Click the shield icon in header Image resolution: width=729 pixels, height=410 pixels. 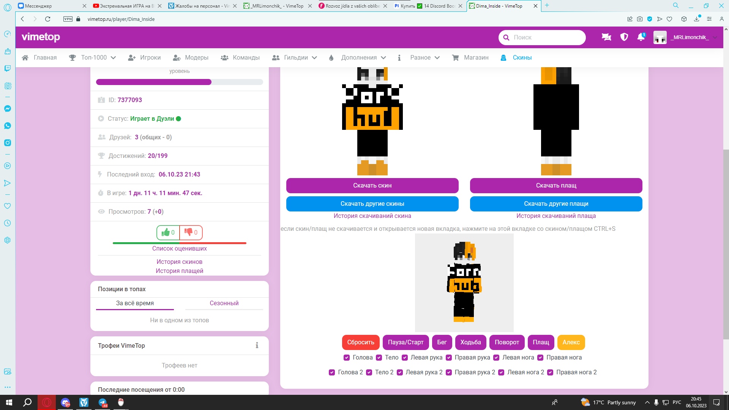coord(624,37)
